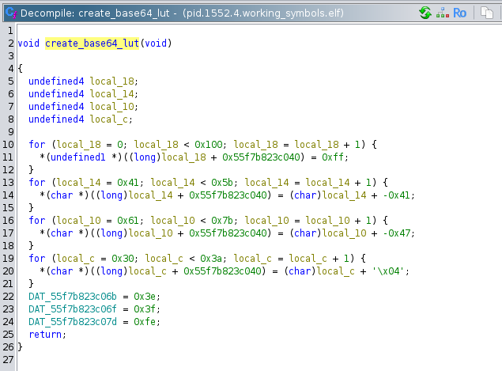Viewport: 502px width, 371px height.
Task: Click DAT_55f7b823c06f symbol
Action: click(73, 309)
